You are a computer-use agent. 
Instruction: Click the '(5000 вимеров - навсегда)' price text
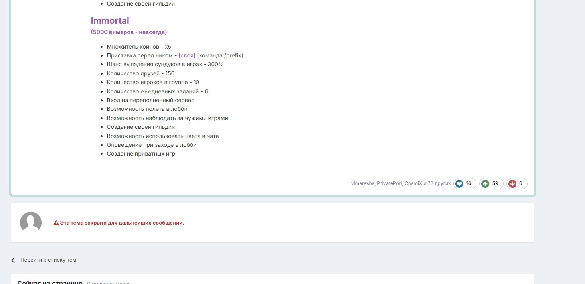[x=128, y=32]
